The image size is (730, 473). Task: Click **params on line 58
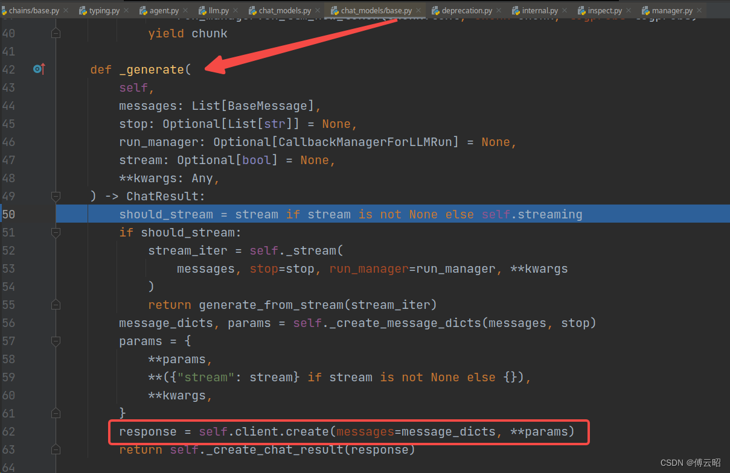click(177, 359)
